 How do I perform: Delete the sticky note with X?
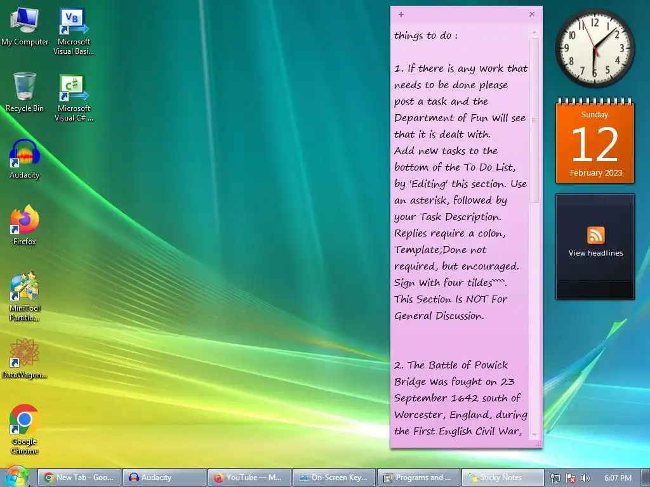click(532, 15)
